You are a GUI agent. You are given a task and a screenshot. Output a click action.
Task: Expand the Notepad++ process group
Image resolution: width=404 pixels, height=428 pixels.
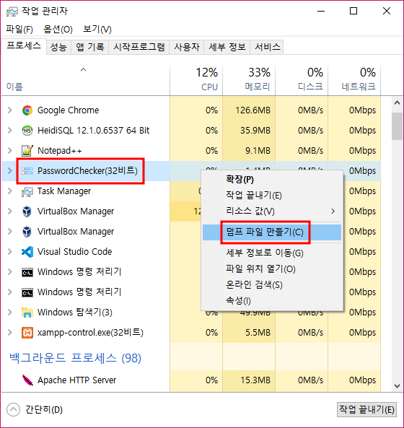tap(10, 151)
